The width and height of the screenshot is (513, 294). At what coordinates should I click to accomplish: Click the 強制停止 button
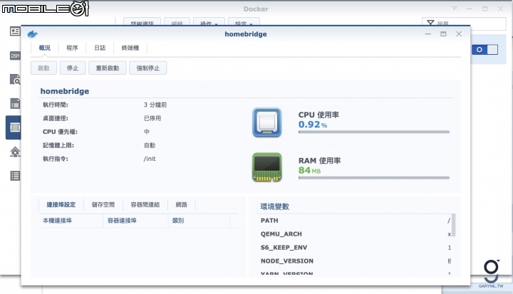coord(148,68)
